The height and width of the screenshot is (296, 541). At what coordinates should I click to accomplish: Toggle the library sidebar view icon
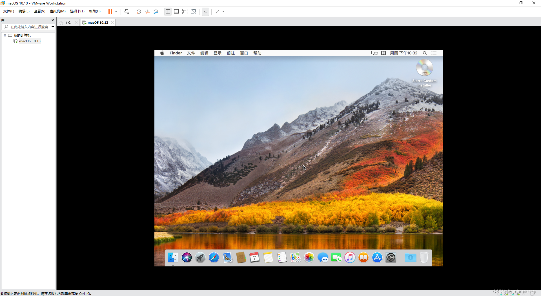point(168,12)
